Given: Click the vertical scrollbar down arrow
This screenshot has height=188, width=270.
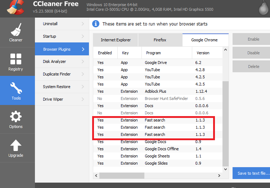Looking at the screenshot, I should point(225,169).
